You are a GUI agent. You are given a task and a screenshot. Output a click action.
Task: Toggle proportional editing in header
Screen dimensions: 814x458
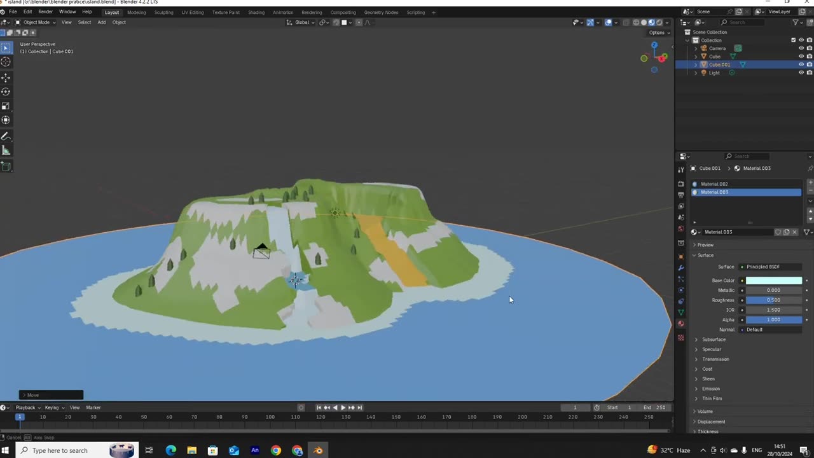pos(359,22)
